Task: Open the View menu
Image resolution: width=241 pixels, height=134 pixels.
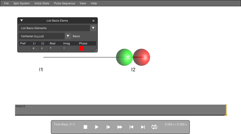Action: point(83,3)
